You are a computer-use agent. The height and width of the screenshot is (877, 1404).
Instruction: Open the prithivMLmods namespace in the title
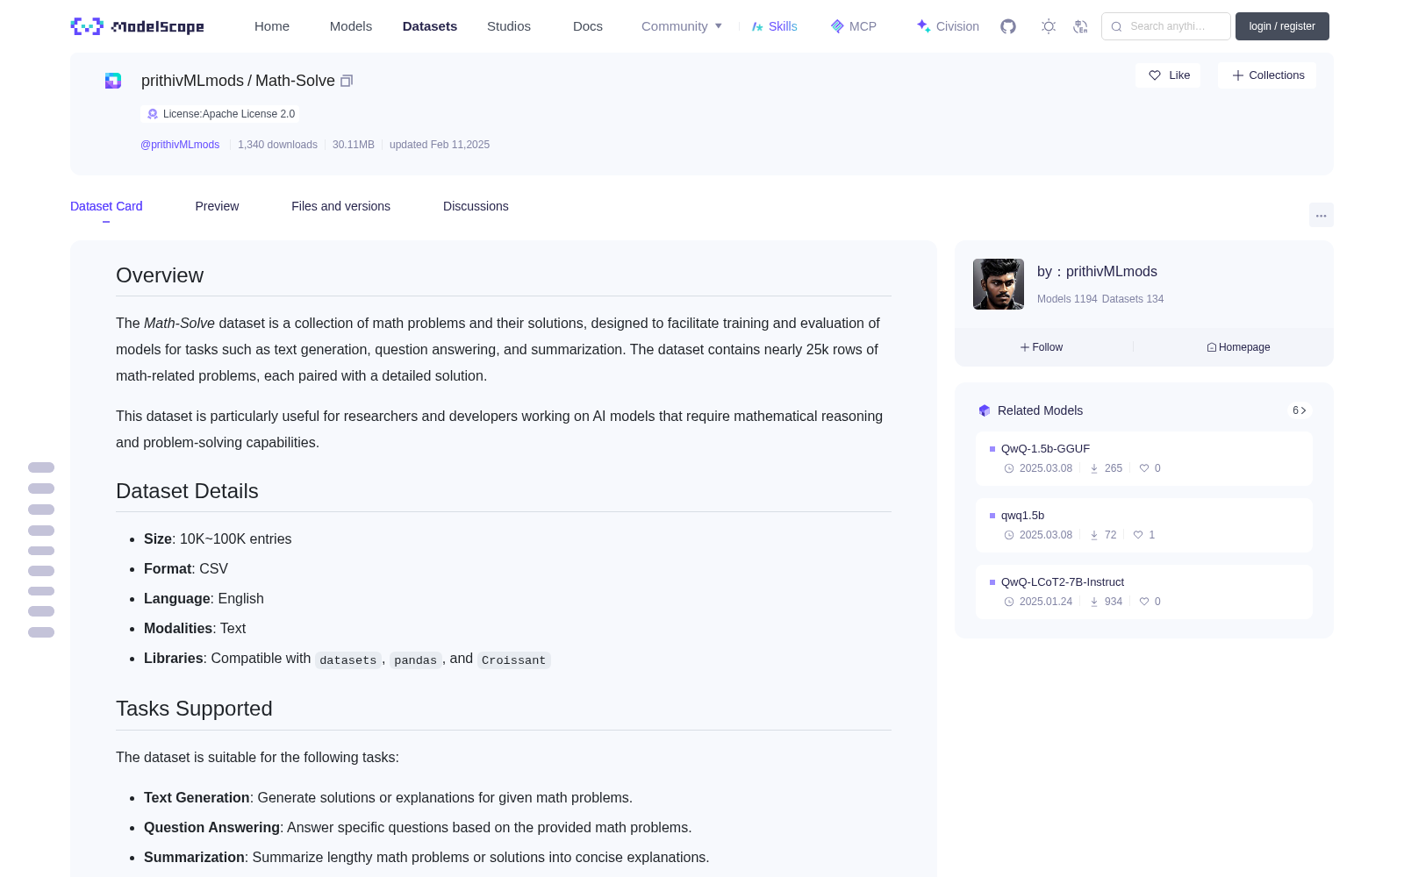pos(192,81)
